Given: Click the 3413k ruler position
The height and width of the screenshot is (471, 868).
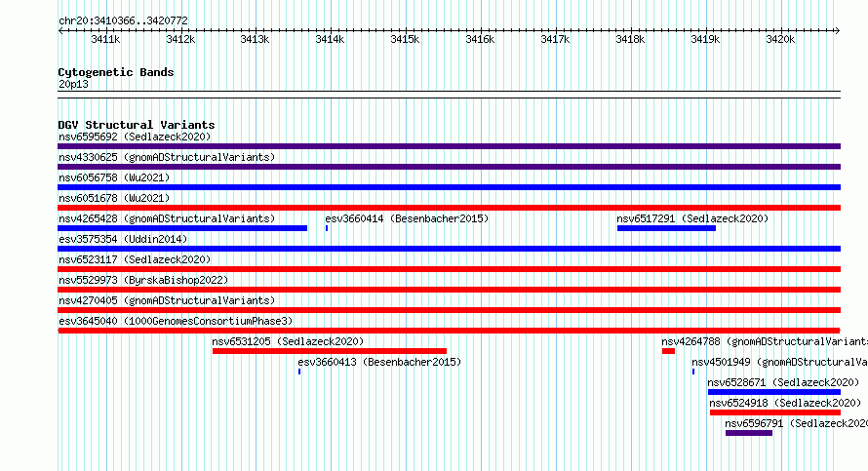Looking at the screenshot, I should point(255,39).
